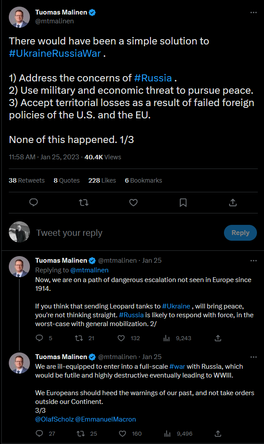
Task: View the 228 Likes list
Action: pyautogui.click(x=102, y=180)
